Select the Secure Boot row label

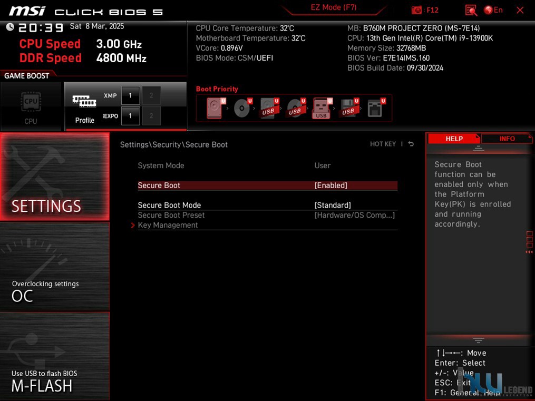click(x=159, y=185)
